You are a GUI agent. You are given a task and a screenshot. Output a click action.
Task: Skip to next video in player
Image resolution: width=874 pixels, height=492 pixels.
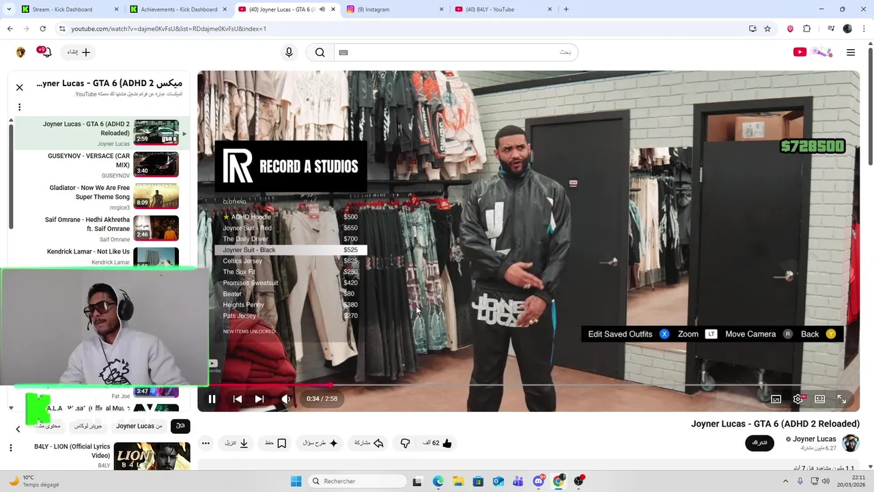259,399
